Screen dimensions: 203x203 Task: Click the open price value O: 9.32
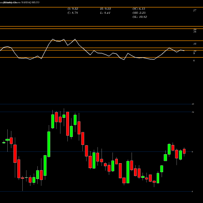73,9
